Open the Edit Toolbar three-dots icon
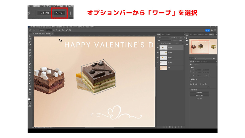This screenshot has height=138, width=245. tap(30, 95)
